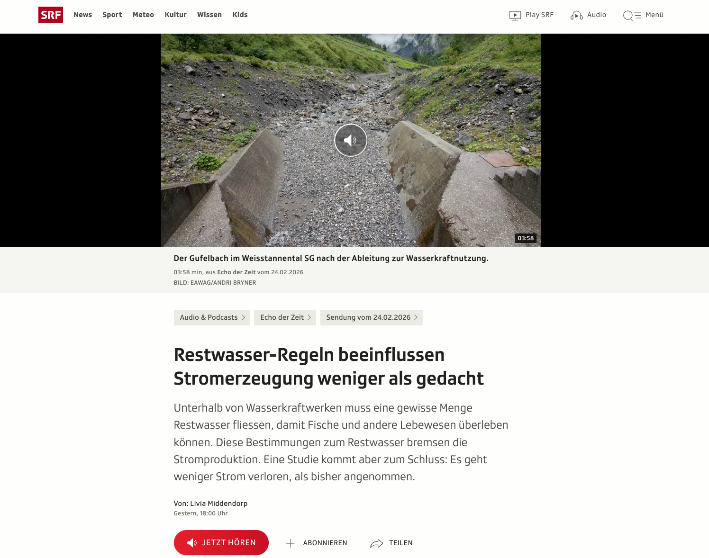The image size is (709, 558).
Task: Click the SRF logo
Action: 51,15
